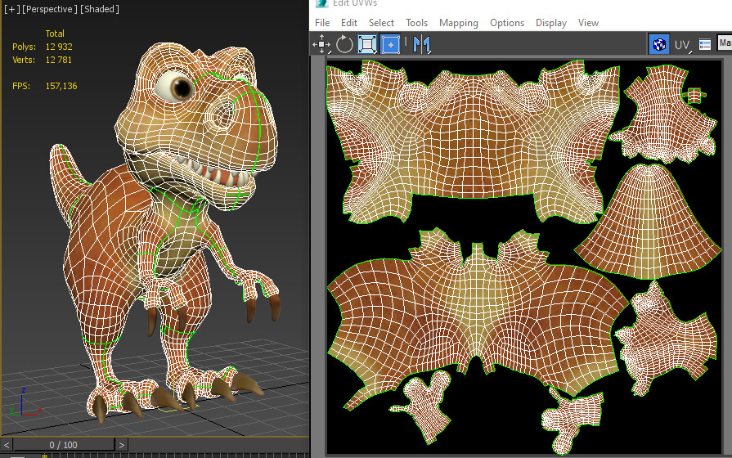This screenshot has width=732, height=458.
Task: Click the viewport [+] general menu label
Action: [x=11, y=9]
